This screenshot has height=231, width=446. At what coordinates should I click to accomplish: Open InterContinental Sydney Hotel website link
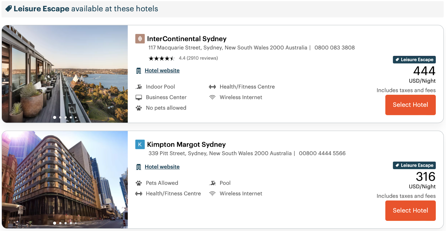click(x=162, y=71)
